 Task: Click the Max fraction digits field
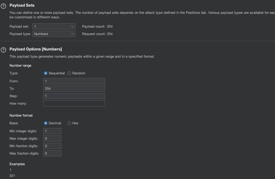click(52, 154)
